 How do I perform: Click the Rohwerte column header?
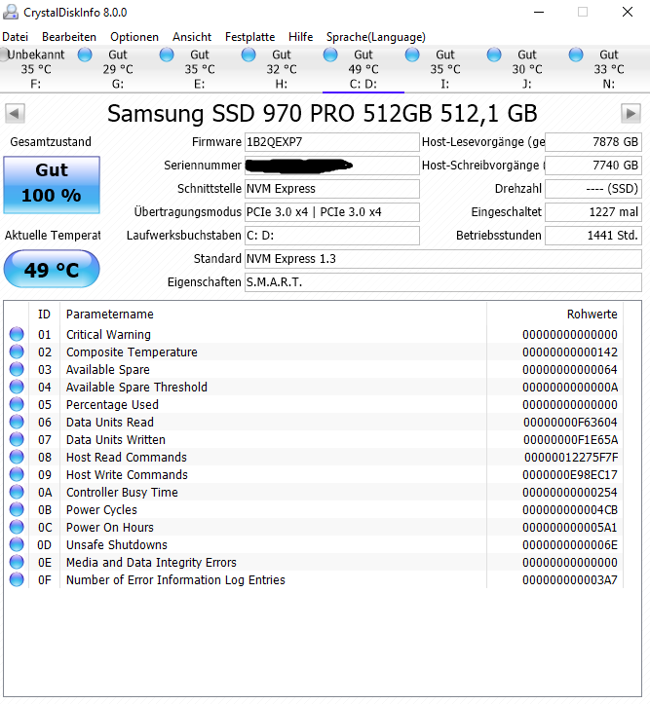554,314
